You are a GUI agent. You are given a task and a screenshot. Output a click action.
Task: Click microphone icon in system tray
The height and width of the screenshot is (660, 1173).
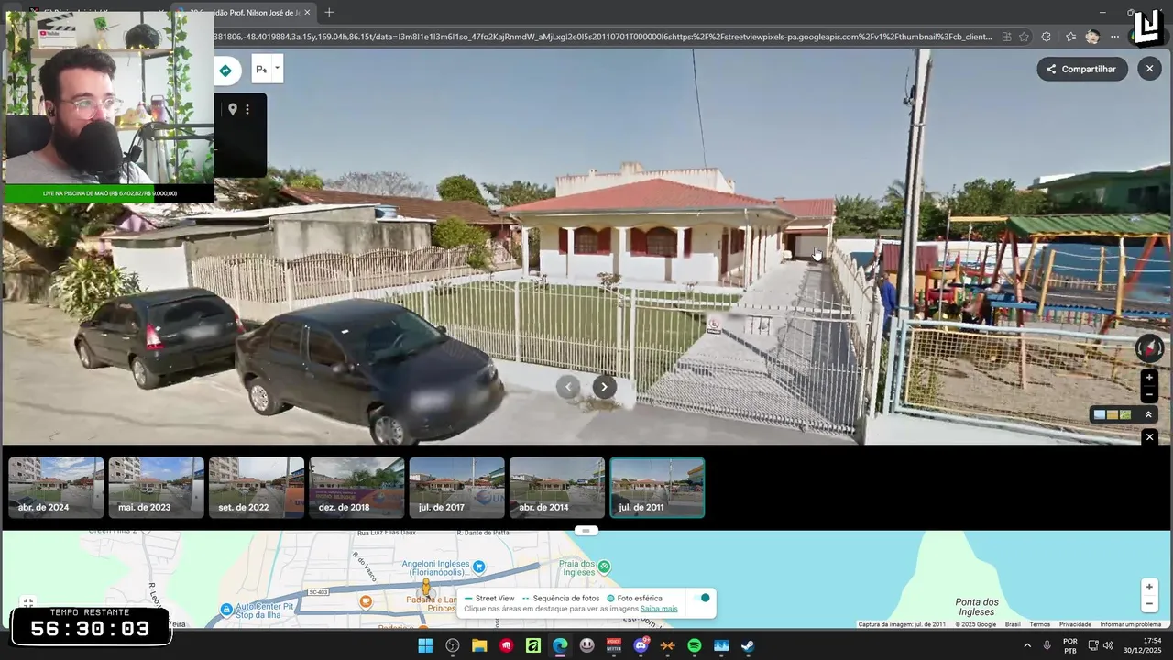[x=1047, y=645]
